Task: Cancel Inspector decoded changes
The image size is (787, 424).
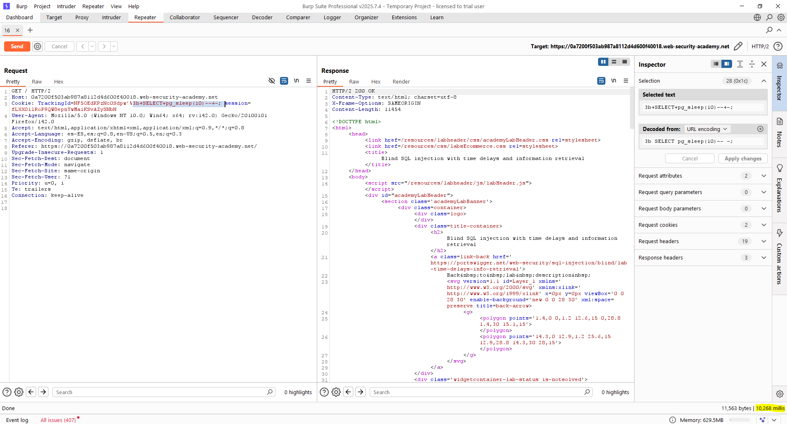Action: pos(689,158)
